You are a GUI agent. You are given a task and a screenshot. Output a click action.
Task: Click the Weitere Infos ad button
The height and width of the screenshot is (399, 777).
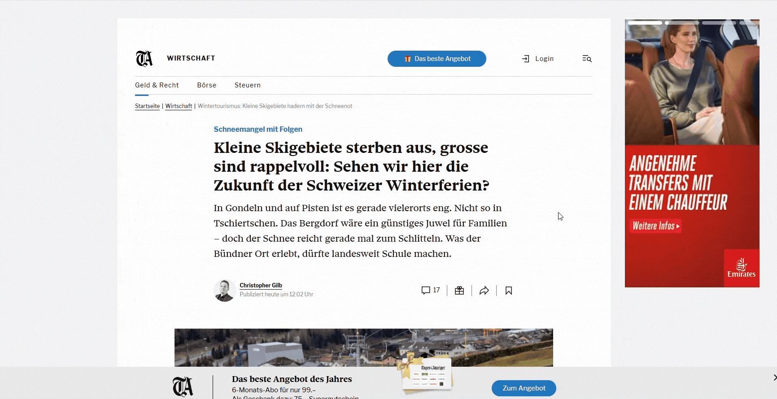tap(656, 226)
